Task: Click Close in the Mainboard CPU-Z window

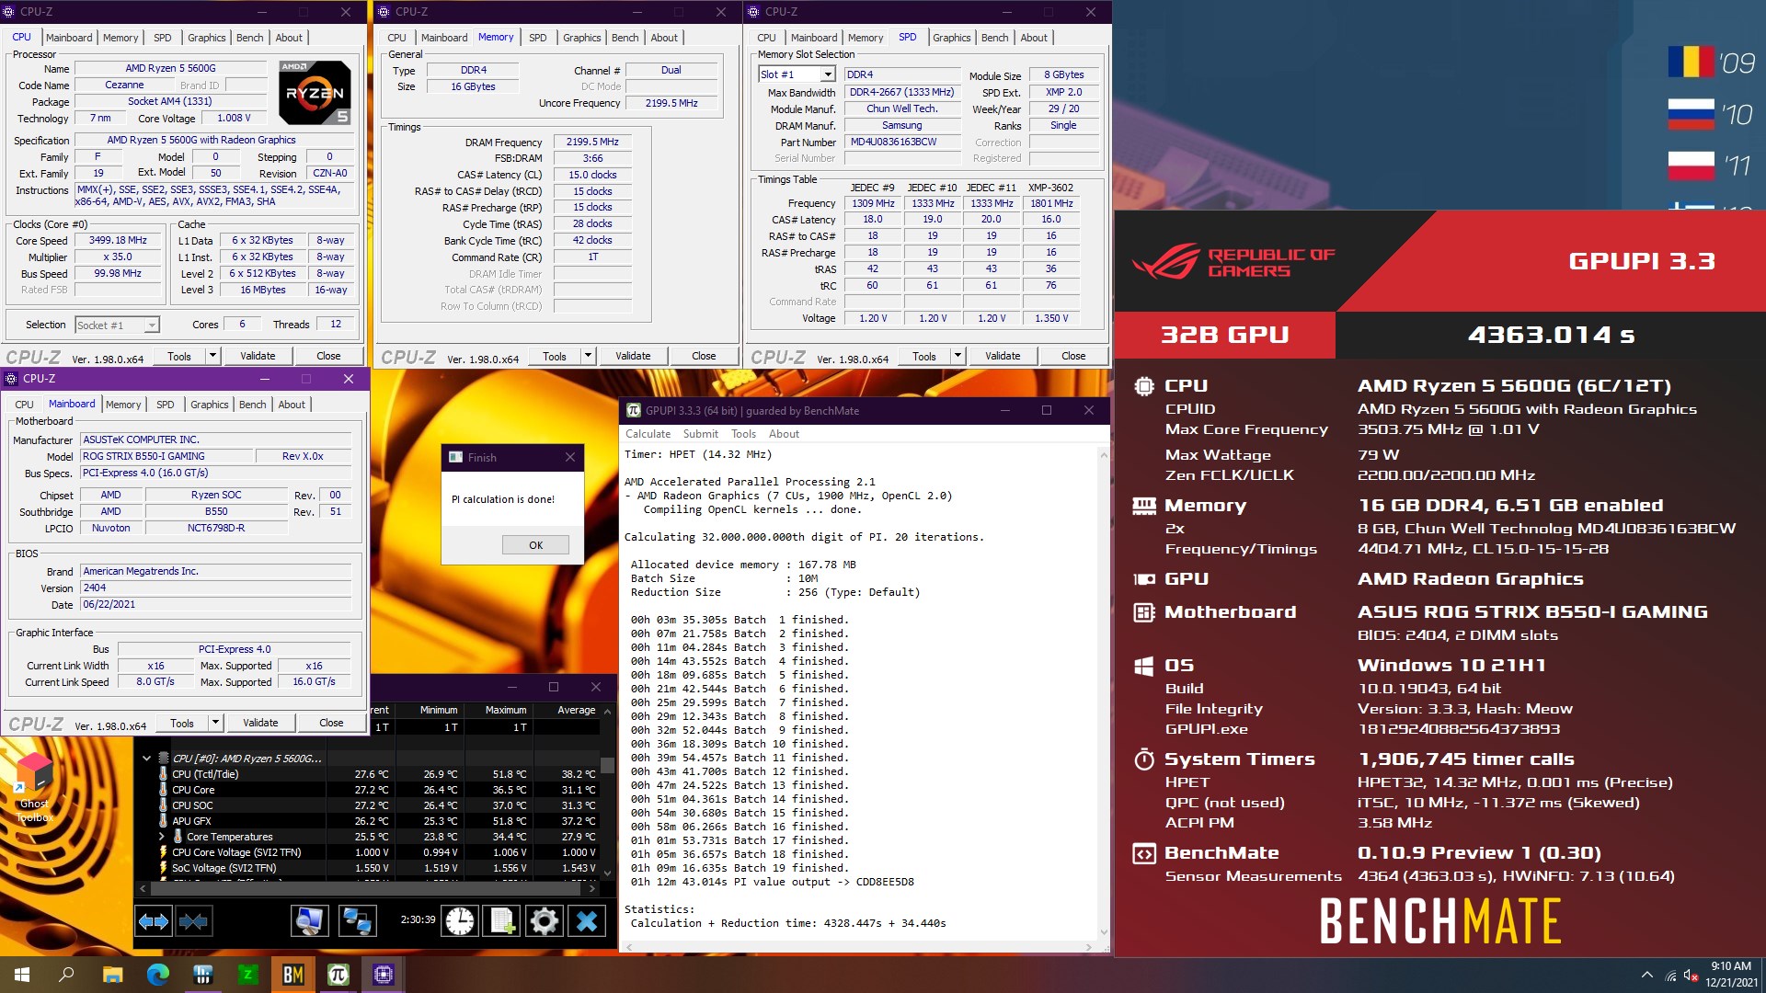Action: (x=331, y=723)
